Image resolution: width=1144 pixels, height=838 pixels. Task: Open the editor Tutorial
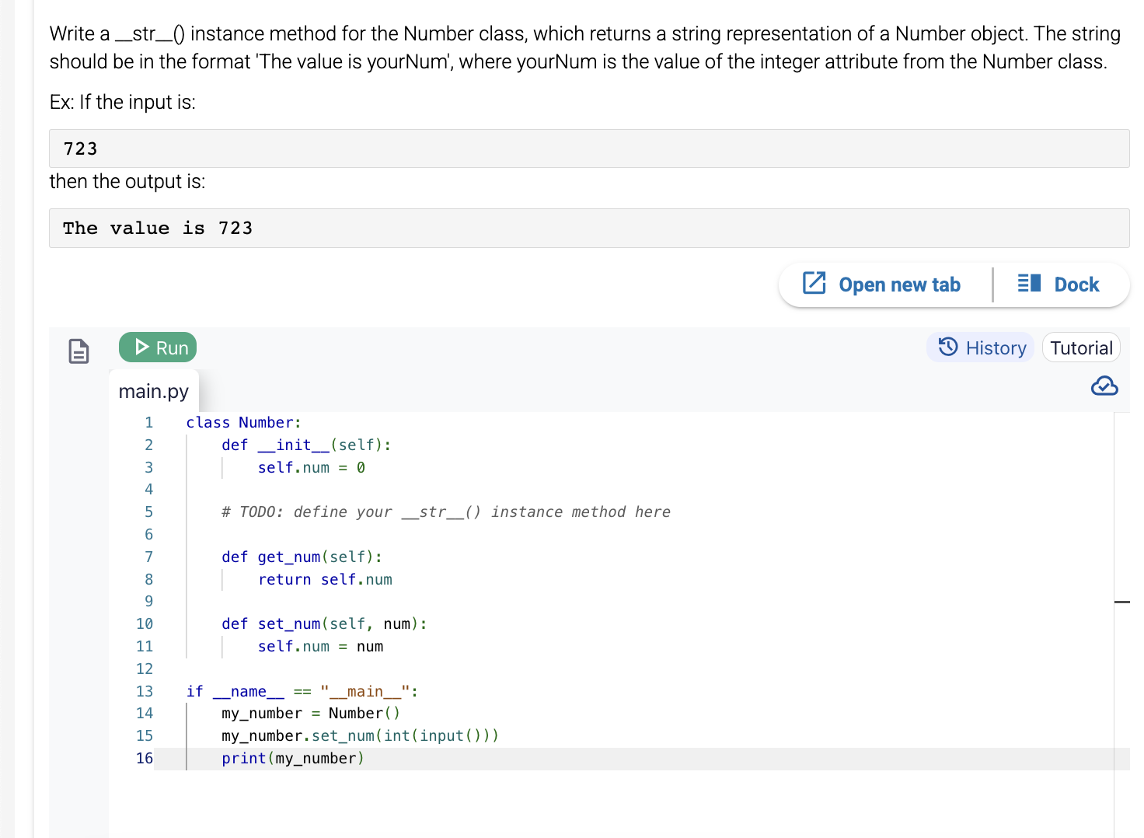pos(1080,347)
